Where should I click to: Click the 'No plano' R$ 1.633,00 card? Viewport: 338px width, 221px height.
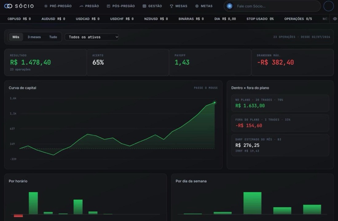point(280,103)
